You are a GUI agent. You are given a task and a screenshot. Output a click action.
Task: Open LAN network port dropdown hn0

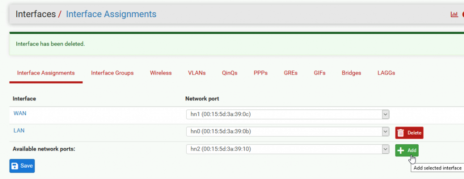(x=288, y=132)
